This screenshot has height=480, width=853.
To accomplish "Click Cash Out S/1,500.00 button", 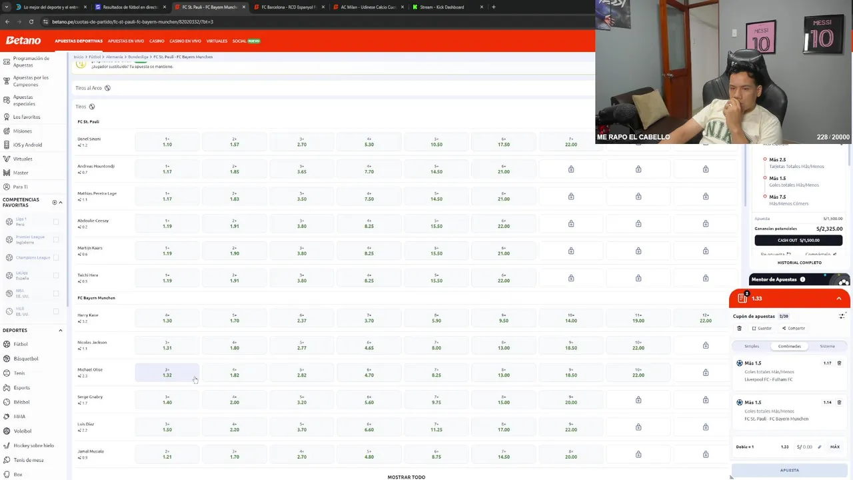I will click(x=798, y=240).
